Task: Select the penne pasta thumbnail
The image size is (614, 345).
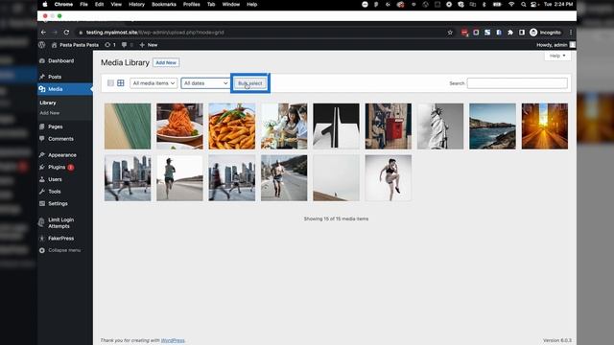Action: 232,126
